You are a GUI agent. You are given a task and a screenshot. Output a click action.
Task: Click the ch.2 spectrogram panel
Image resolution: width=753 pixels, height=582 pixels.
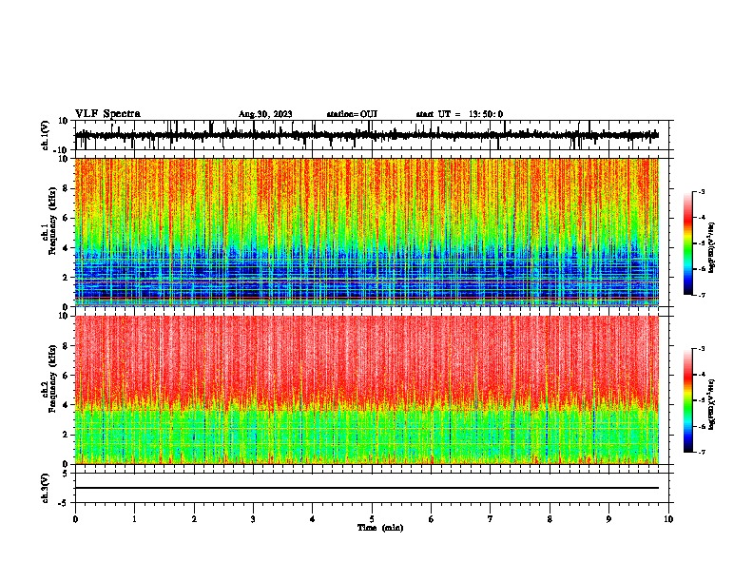pyautogui.click(x=367, y=390)
